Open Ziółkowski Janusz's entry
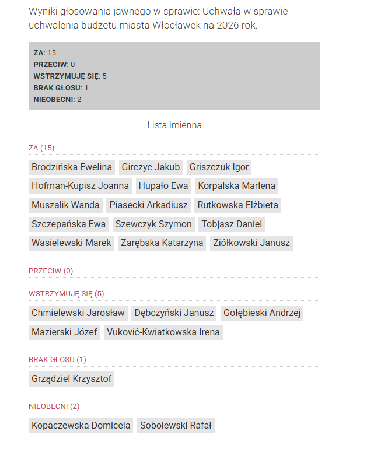This screenshot has height=449, width=374. pyautogui.click(x=251, y=243)
